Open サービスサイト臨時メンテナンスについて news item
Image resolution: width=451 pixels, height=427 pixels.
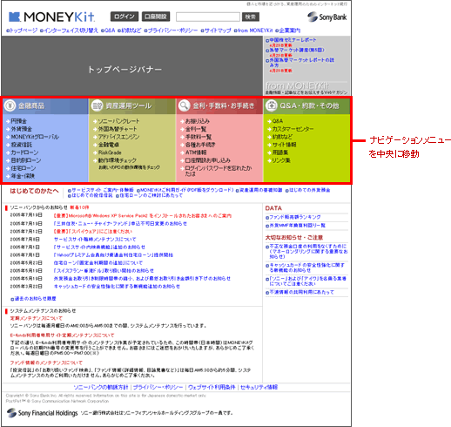[95, 240]
